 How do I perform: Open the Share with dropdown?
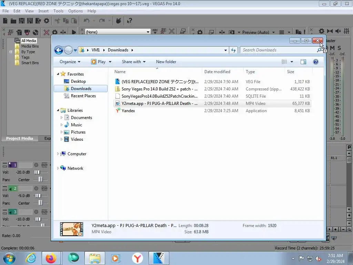[x=134, y=62]
